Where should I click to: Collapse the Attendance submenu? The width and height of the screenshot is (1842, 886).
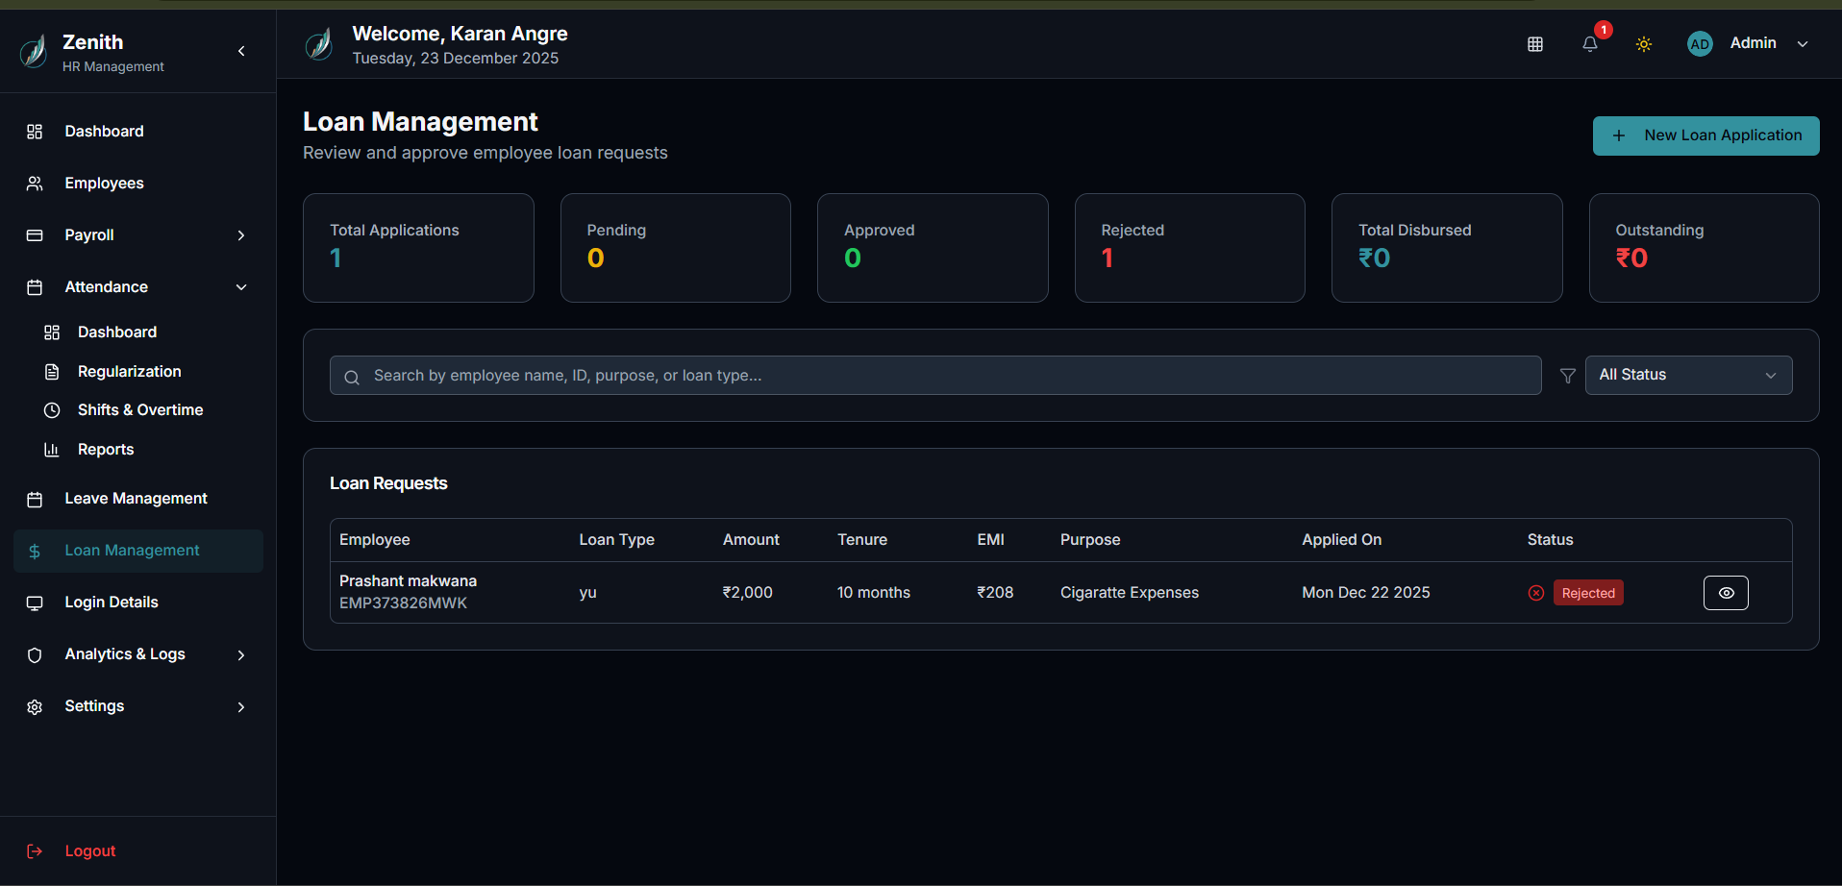pos(241,287)
